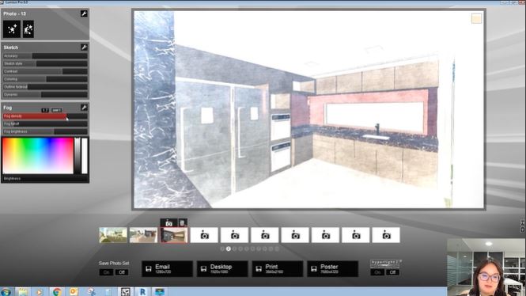526x296 pixels.
Task: Click the figure-with-stars effect icon
Action: (x=28, y=29)
